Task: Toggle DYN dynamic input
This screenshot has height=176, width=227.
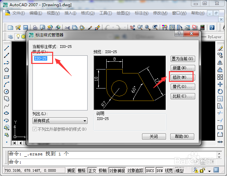Action: click(159, 171)
